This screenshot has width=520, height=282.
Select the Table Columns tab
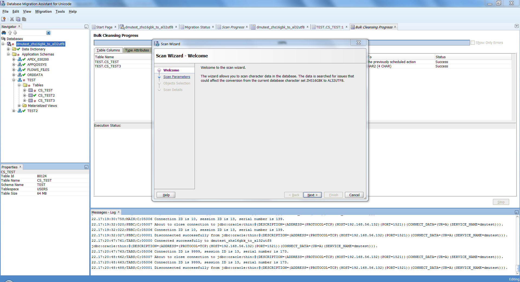(x=108, y=50)
